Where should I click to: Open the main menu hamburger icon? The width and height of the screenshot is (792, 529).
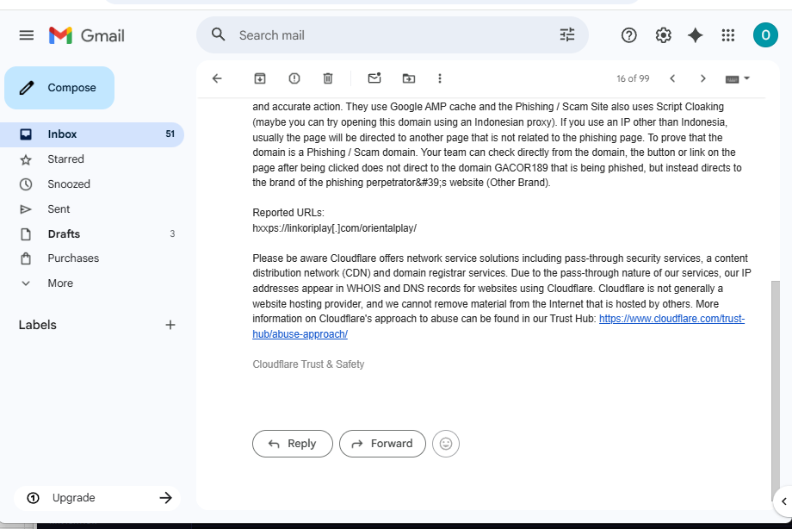coord(27,35)
